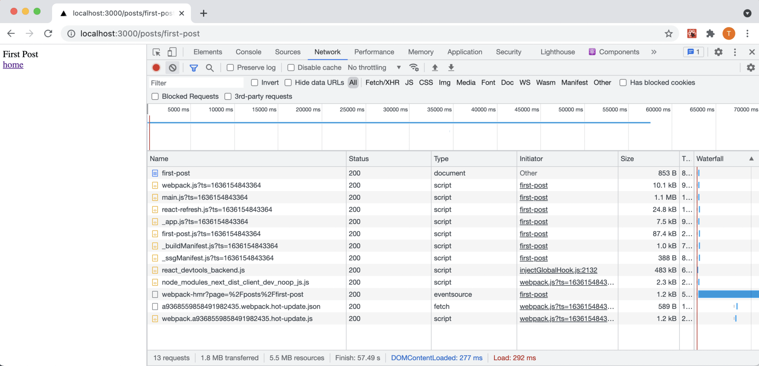This screenshot has width=759, height=366.
Task: Click the network Filter text field
Action: [x=196, y=83]
